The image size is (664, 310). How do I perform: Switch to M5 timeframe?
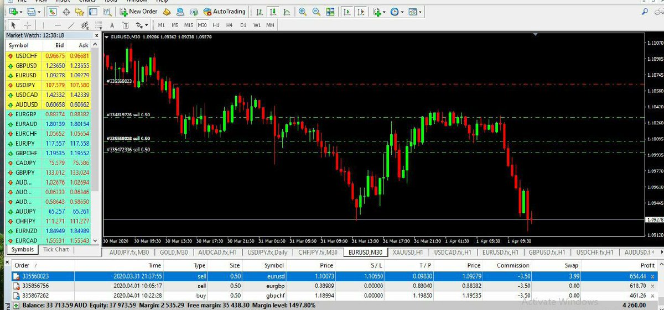coord(175,25)
